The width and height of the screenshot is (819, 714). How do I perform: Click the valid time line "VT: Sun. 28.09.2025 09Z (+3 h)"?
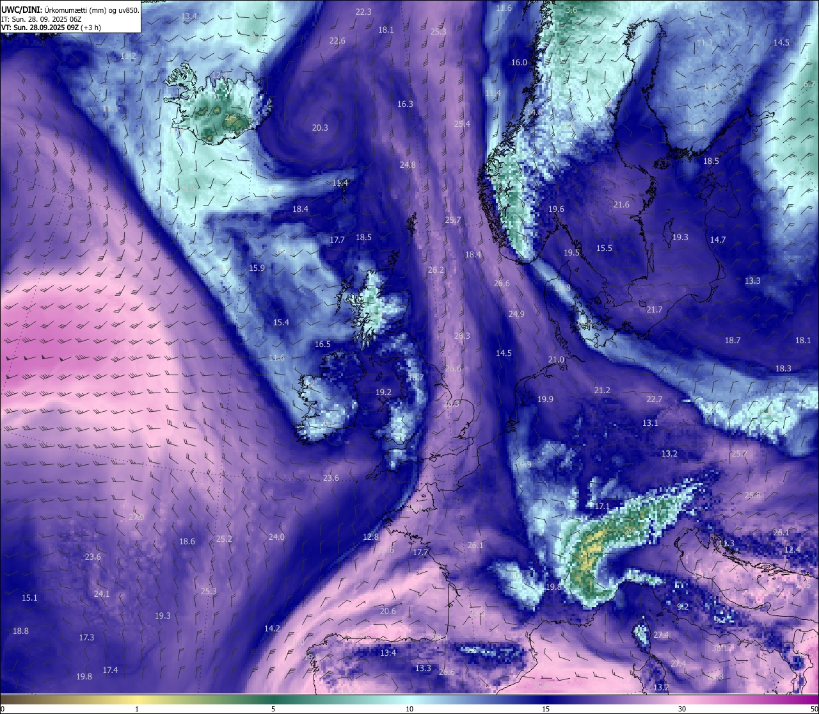pyautogui.click(x=51, y=28)
